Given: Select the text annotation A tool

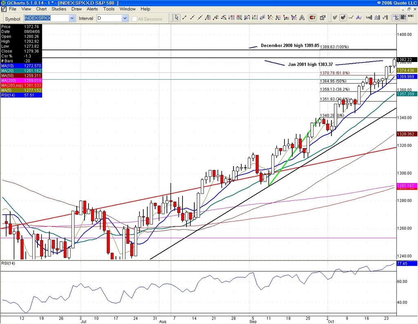Looking at the screenshot, I should [302, 18].
